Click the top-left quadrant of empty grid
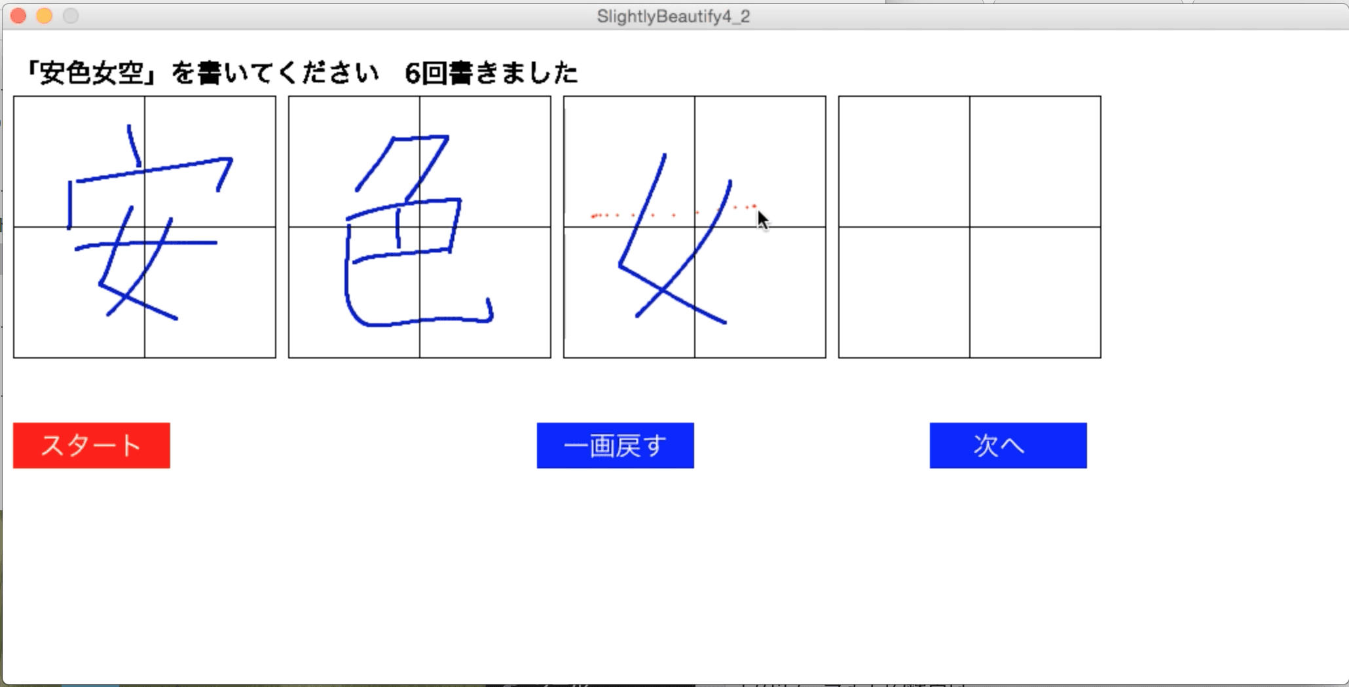This screenshot has width=1349, height=687. 904,160
